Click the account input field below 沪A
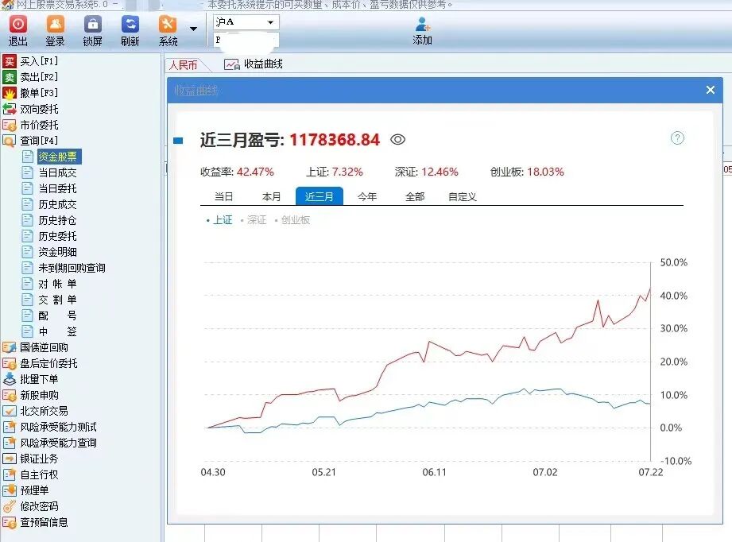732x542 pixels. pos(246,40)
